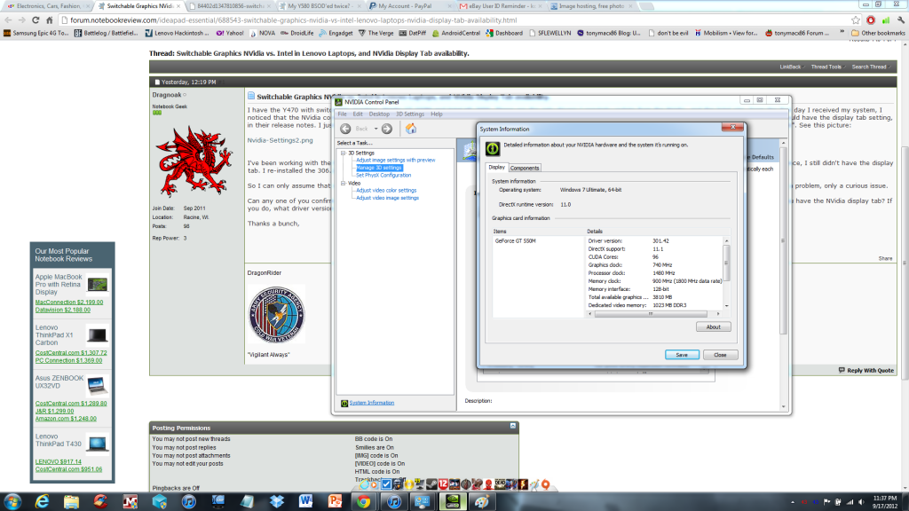Click the About button
Viewport: 909px width, 511px height.
(713, 326)
